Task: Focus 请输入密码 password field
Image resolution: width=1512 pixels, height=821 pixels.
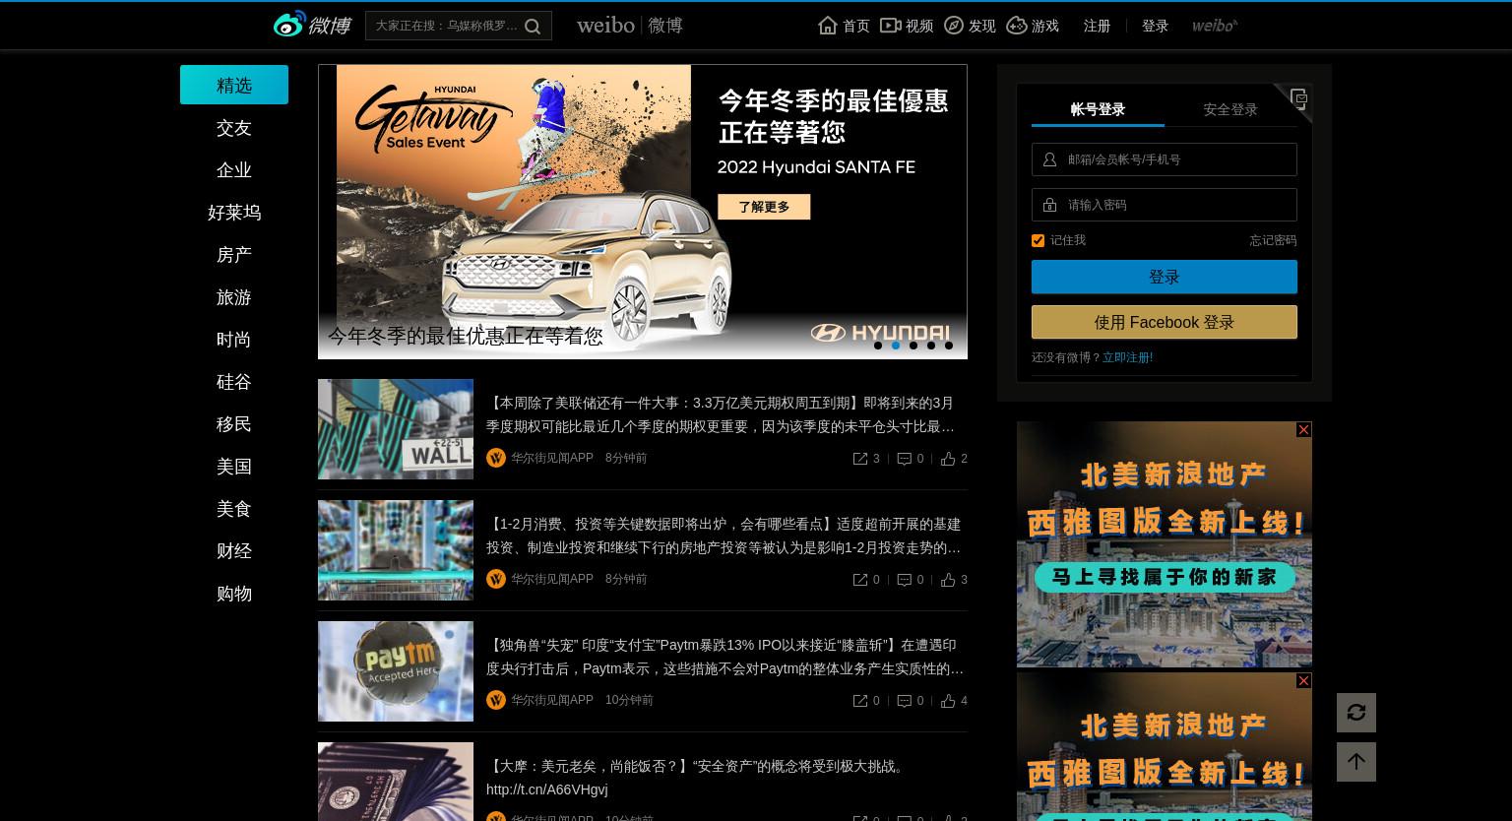Action: pos(1165,205)
